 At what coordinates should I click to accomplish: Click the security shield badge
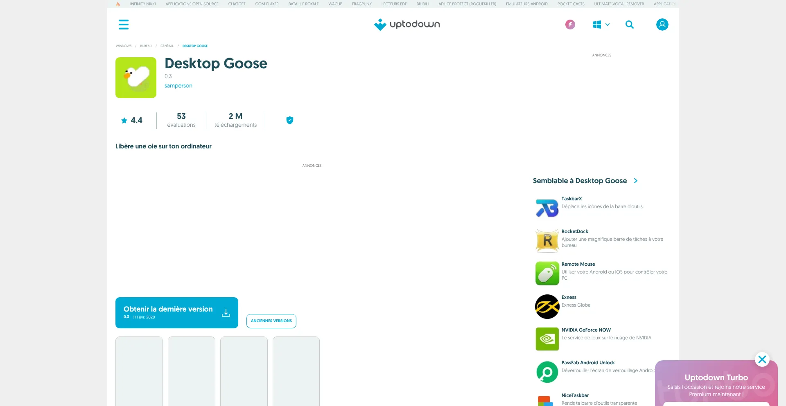click(289, 120)
